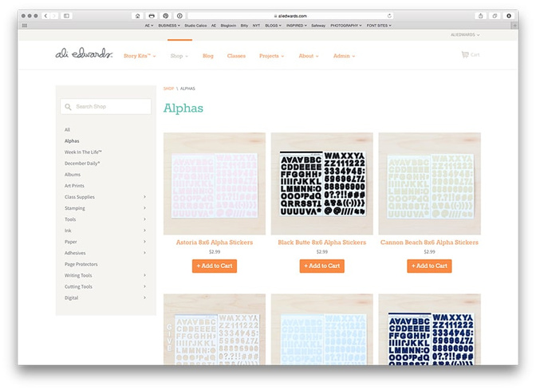The image size is (536, 390).
Task: Focus the Search Shop field
Action: tap(105, 107)
